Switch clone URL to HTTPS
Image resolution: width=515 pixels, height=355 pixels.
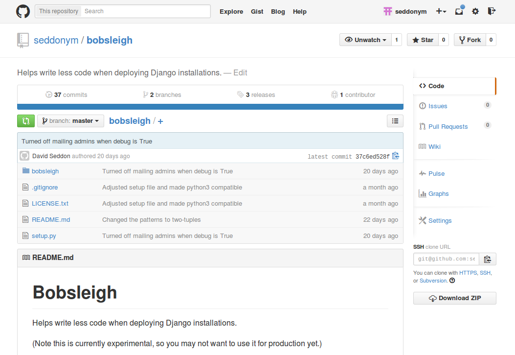click(x=468, y=273)
